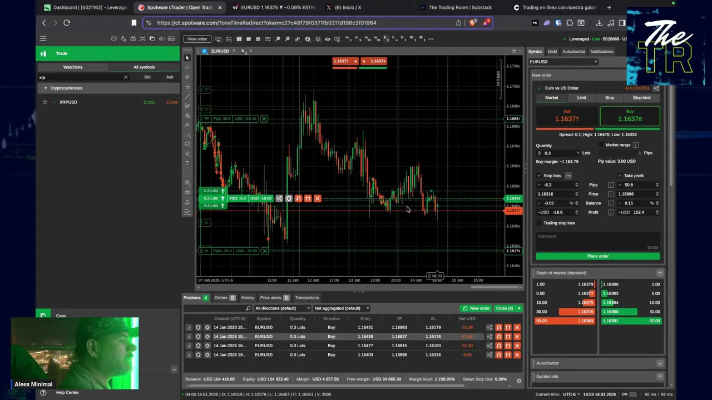Open the All directions (default) filter dropdown
Screen dimensions: 712x400
tap(282, 308)
